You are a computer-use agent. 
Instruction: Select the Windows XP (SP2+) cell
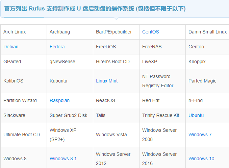tap(70, 135)
